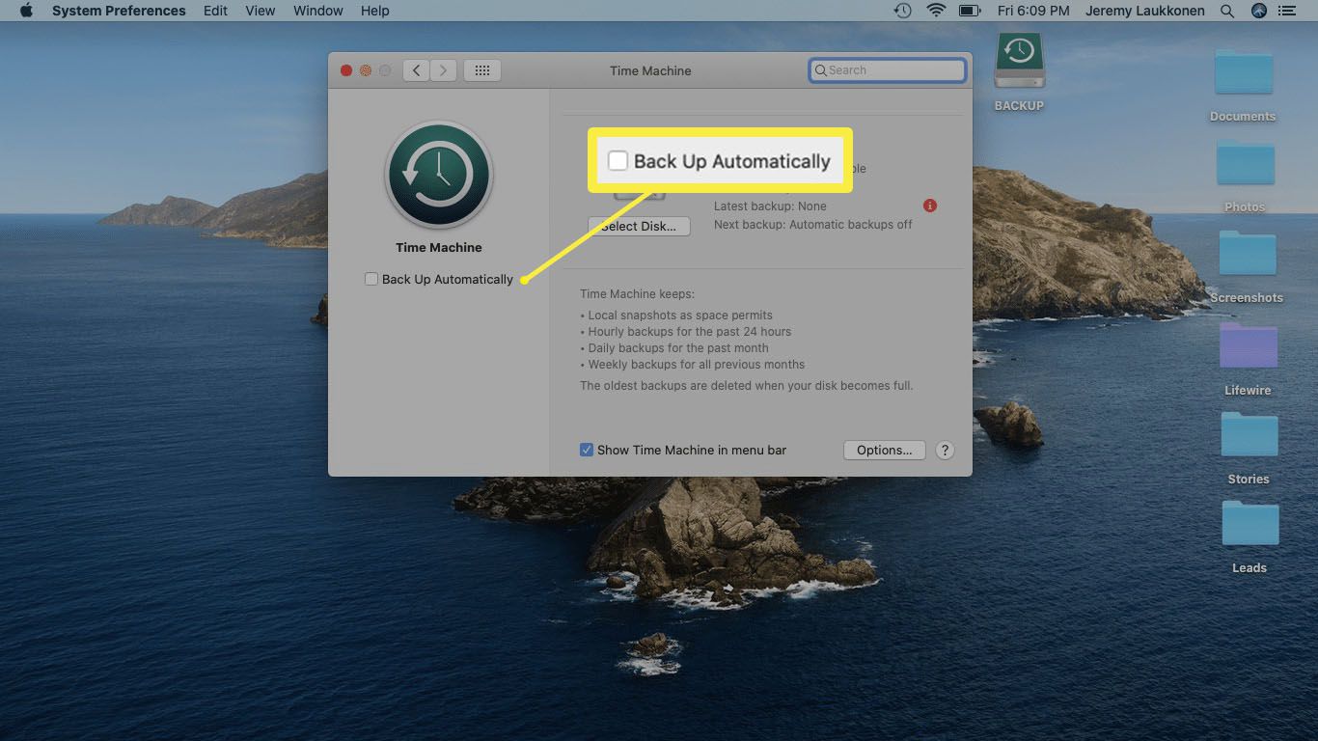Go back with the left chevron button
The height and width of the screenshot is (741, 1318).
[x=416, y=70]
